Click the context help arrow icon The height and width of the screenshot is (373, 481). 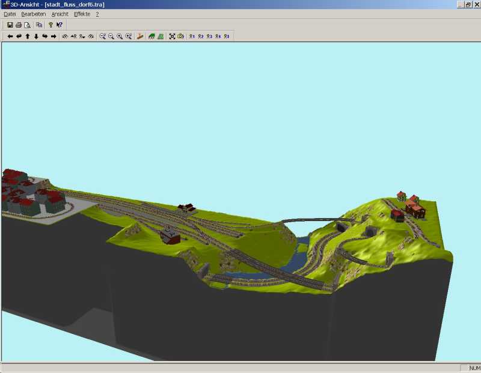(x=60, y=25)
